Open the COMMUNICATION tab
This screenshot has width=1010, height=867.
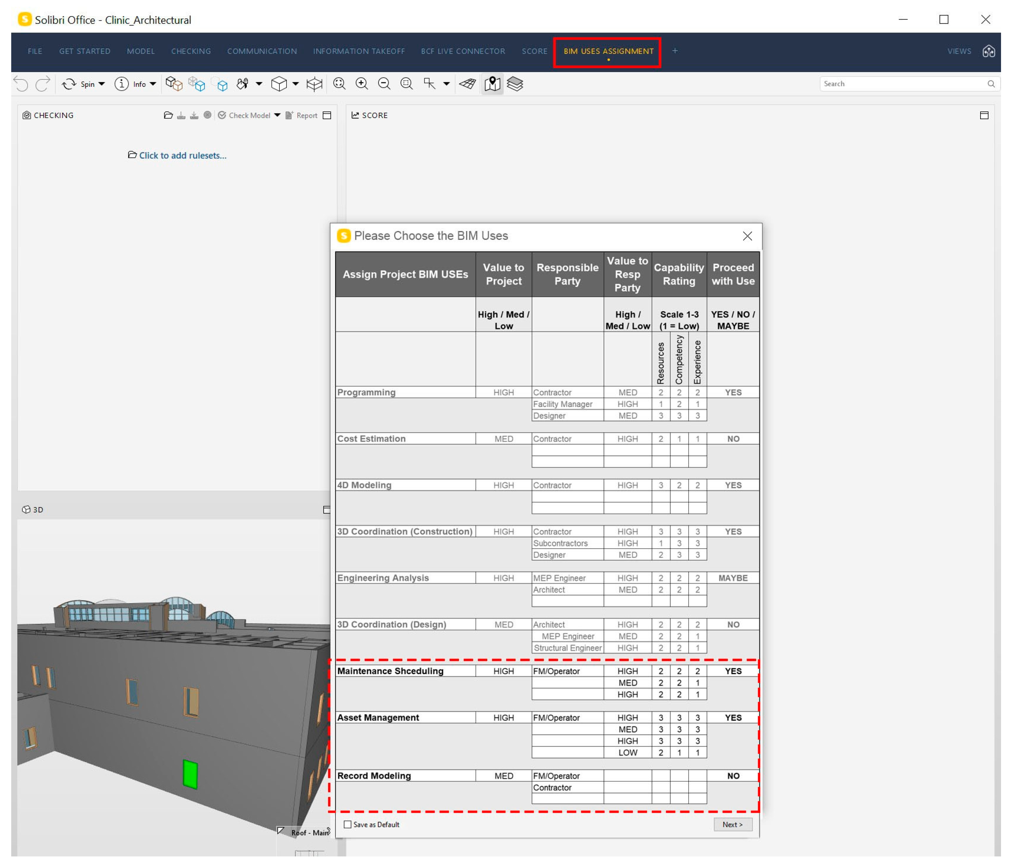262,51
